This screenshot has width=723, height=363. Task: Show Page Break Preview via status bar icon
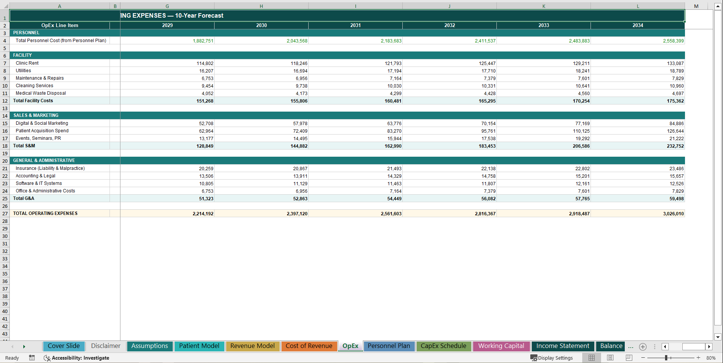tap(629, 358)
